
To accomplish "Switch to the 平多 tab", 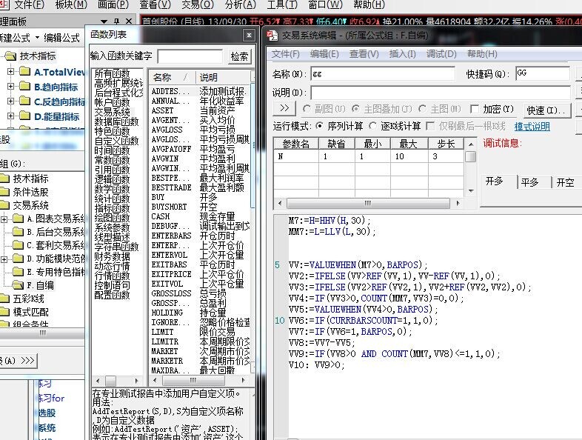I will [529, 182].
